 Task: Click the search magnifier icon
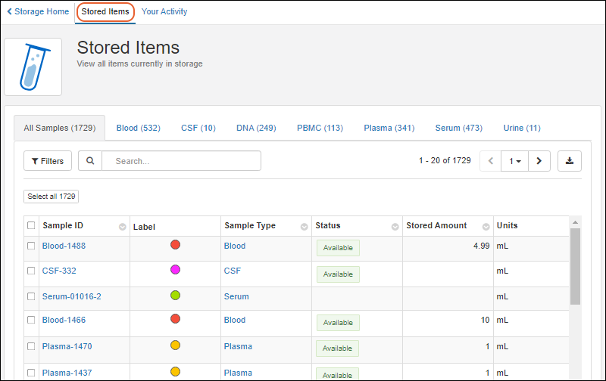tap(90, 161)
